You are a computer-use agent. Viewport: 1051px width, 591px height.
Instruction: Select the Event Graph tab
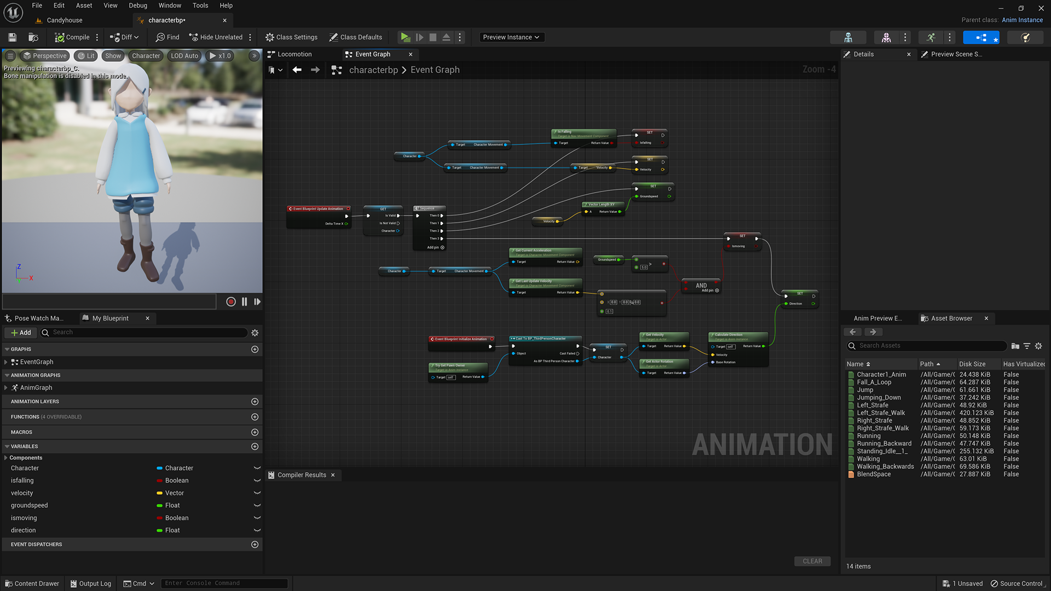(x=373, y=54)
